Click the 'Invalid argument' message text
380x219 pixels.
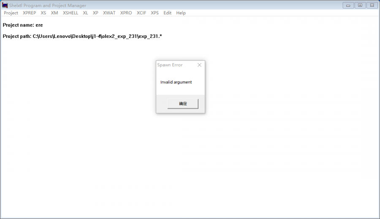(x=176, y=82)
